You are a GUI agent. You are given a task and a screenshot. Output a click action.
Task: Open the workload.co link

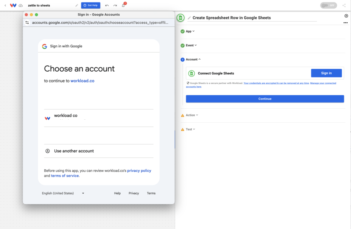82,81
